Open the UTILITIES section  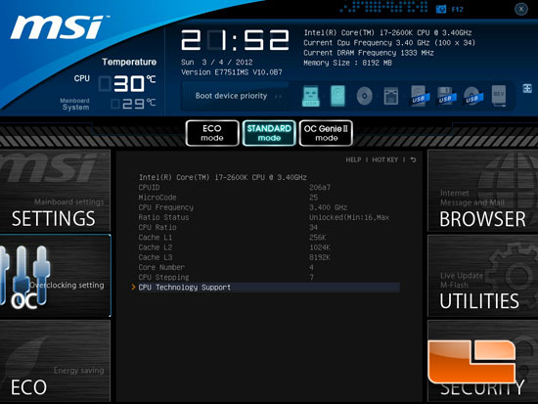tap(483, 276)
